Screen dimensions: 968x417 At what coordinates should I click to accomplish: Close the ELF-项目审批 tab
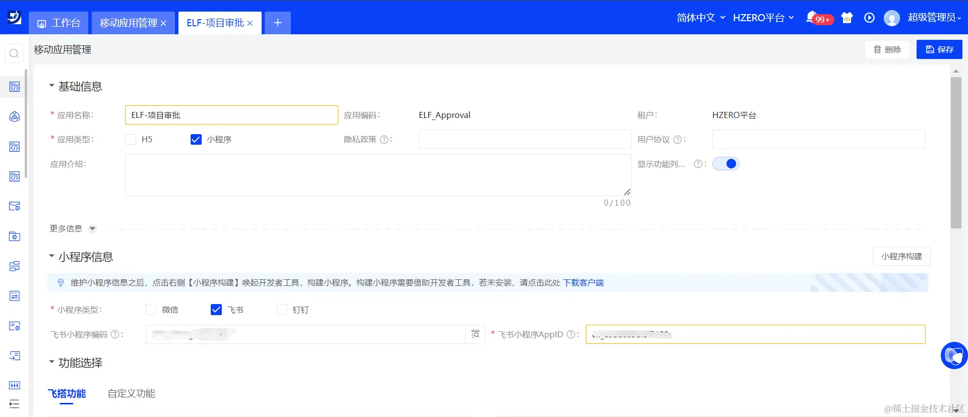pyautogui.click(x=250, y=23)
